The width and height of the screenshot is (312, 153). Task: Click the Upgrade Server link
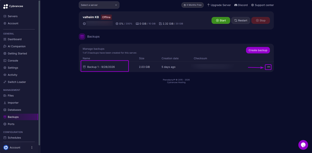219,5
